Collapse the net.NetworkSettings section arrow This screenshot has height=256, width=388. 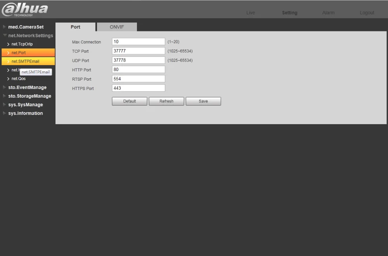point(4,35)
